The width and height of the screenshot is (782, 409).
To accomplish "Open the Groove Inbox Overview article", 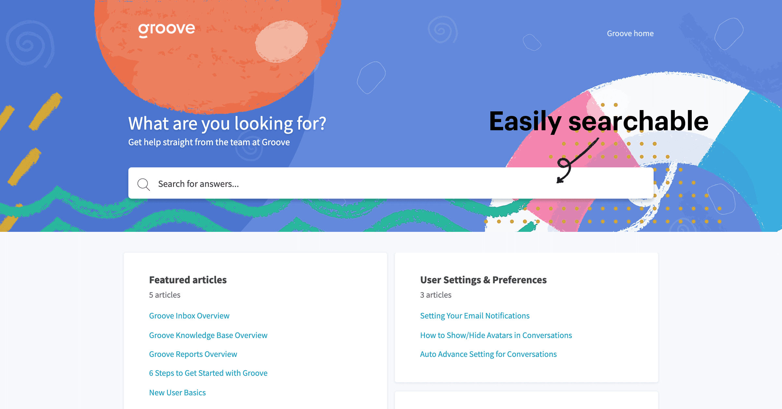I will 189,316.
